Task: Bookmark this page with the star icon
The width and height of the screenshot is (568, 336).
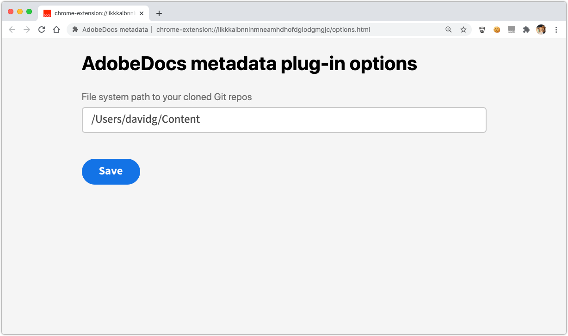Action: 463,30
